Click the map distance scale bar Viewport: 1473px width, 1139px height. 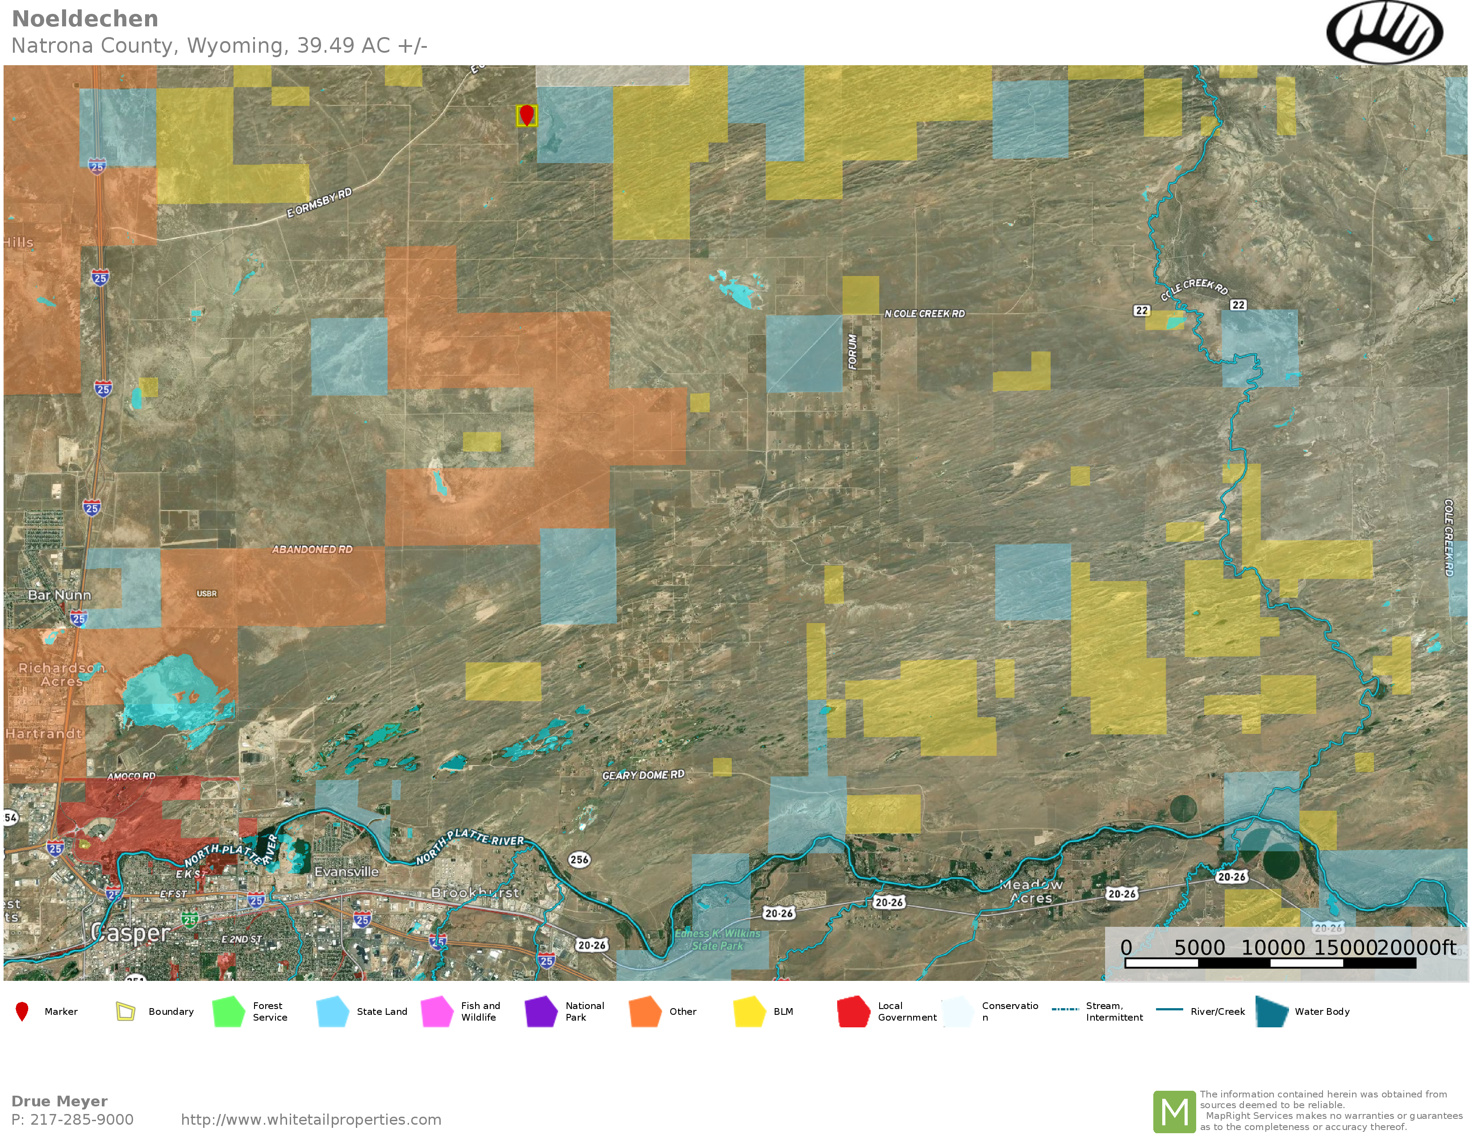[1270, 963]
